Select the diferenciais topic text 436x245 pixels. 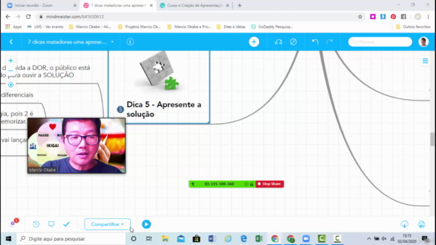pos(17,95)
